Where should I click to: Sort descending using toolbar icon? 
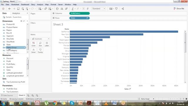66,9
